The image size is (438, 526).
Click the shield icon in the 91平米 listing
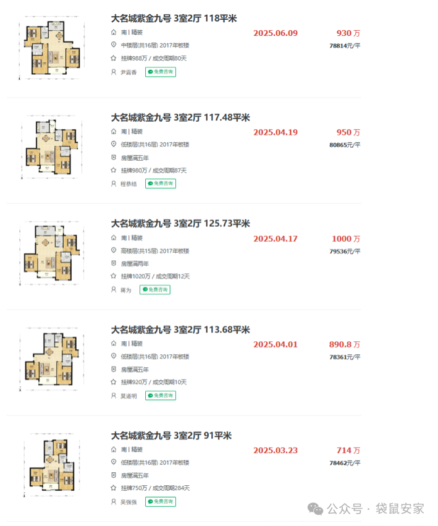coord(113,475)
